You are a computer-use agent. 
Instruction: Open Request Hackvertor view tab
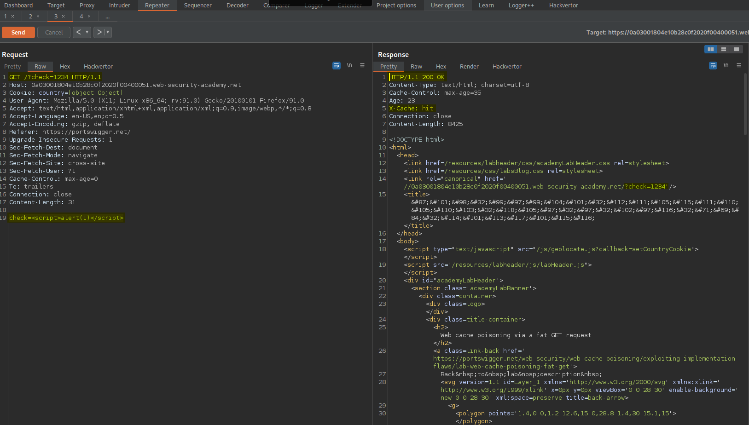[x=98, y=67]
